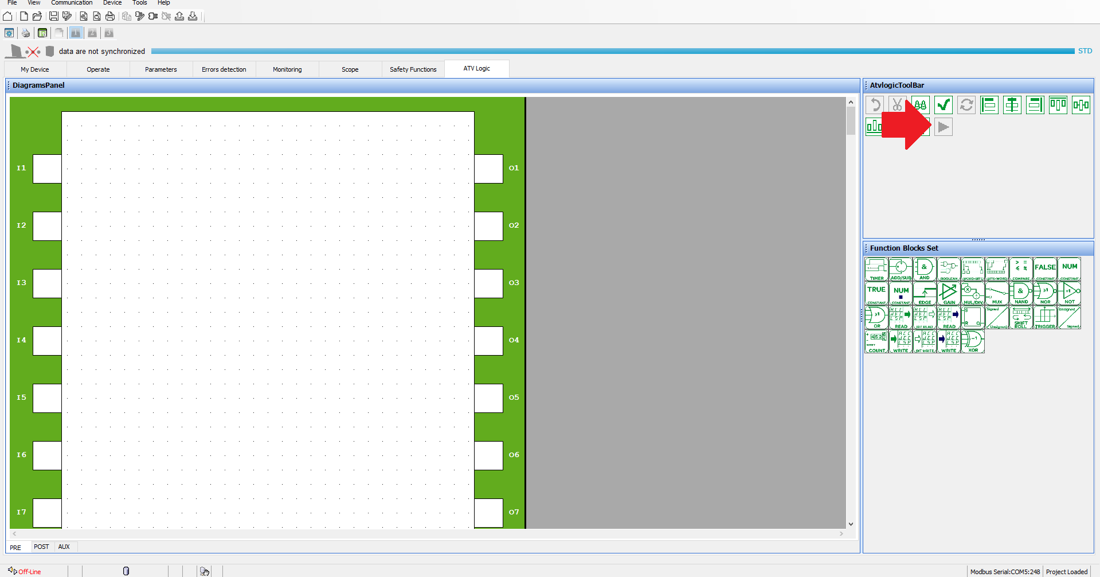Open the Tools menu
This screenshot has width=1100, height=577.
(x=140, y=3)
